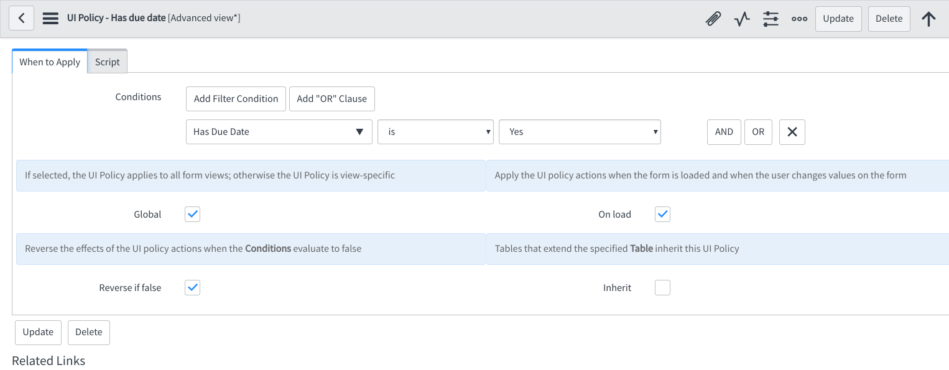Open the activity stream icon
Viewport: 949px width, 370px height.
(x=741, y=19)
